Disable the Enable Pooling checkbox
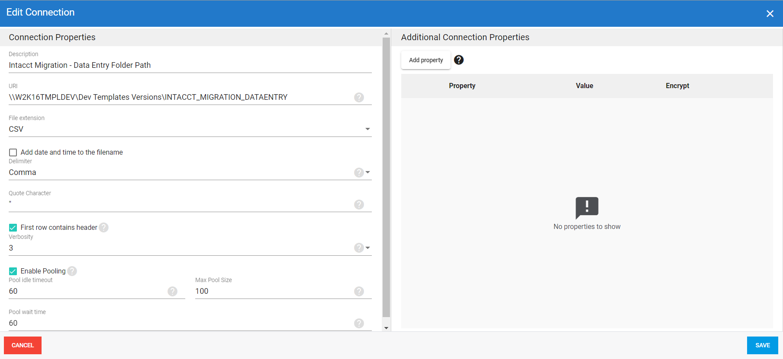The image size is (783, 359). pos(13,271)
